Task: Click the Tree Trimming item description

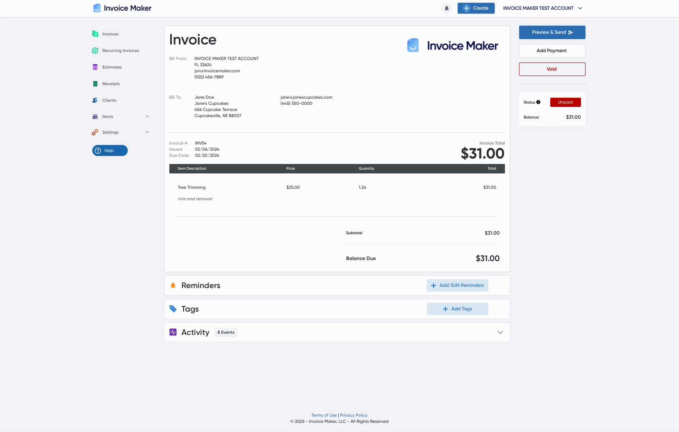Action: (191, 188)
